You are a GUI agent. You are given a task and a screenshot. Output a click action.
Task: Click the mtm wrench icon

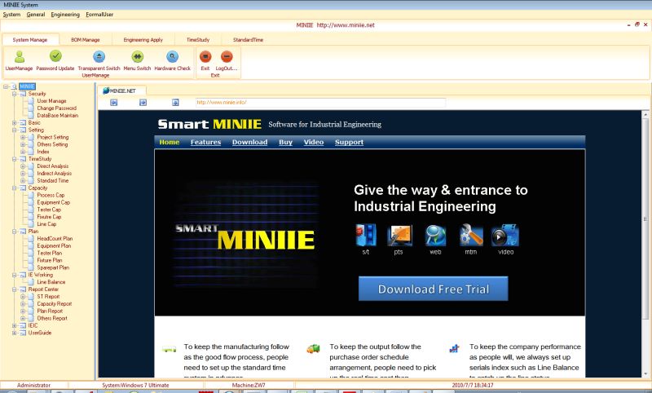point(471,236)
